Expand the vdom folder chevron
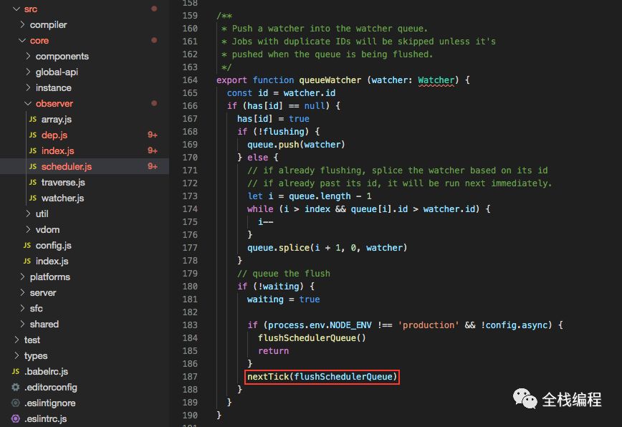 tap(28, 229)
